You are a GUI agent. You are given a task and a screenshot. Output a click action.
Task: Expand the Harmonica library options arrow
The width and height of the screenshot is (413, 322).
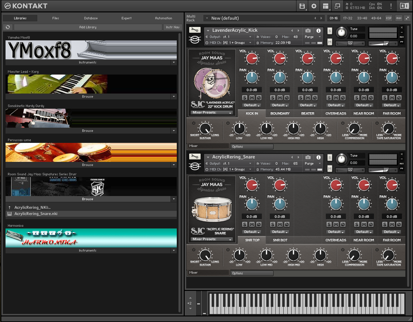[174, 251]
